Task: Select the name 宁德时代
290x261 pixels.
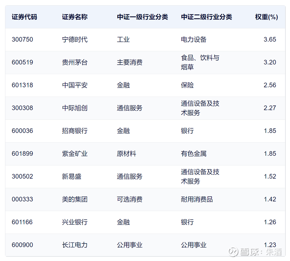Action: (75, 40)
